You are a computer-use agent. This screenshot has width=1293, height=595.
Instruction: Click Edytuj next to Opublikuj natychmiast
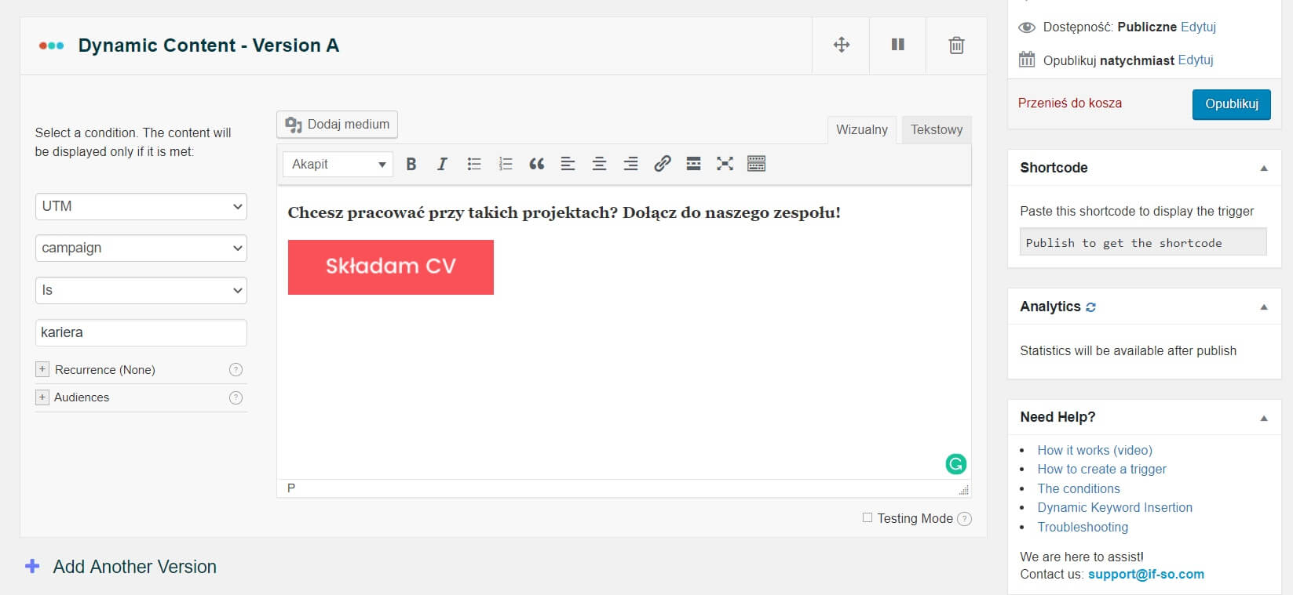pos(1196,60)
